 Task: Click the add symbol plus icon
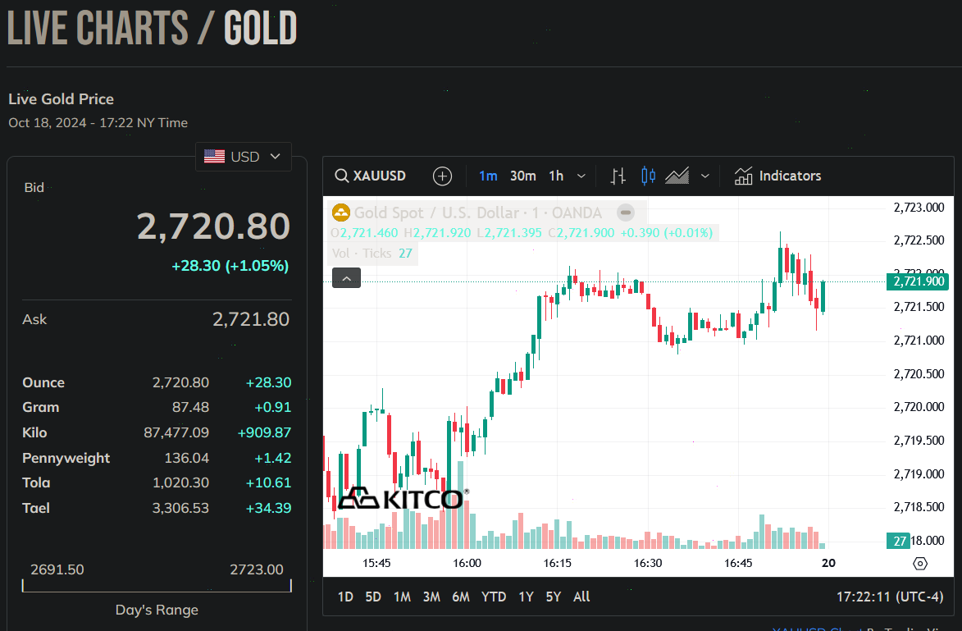tap(442, 176)
